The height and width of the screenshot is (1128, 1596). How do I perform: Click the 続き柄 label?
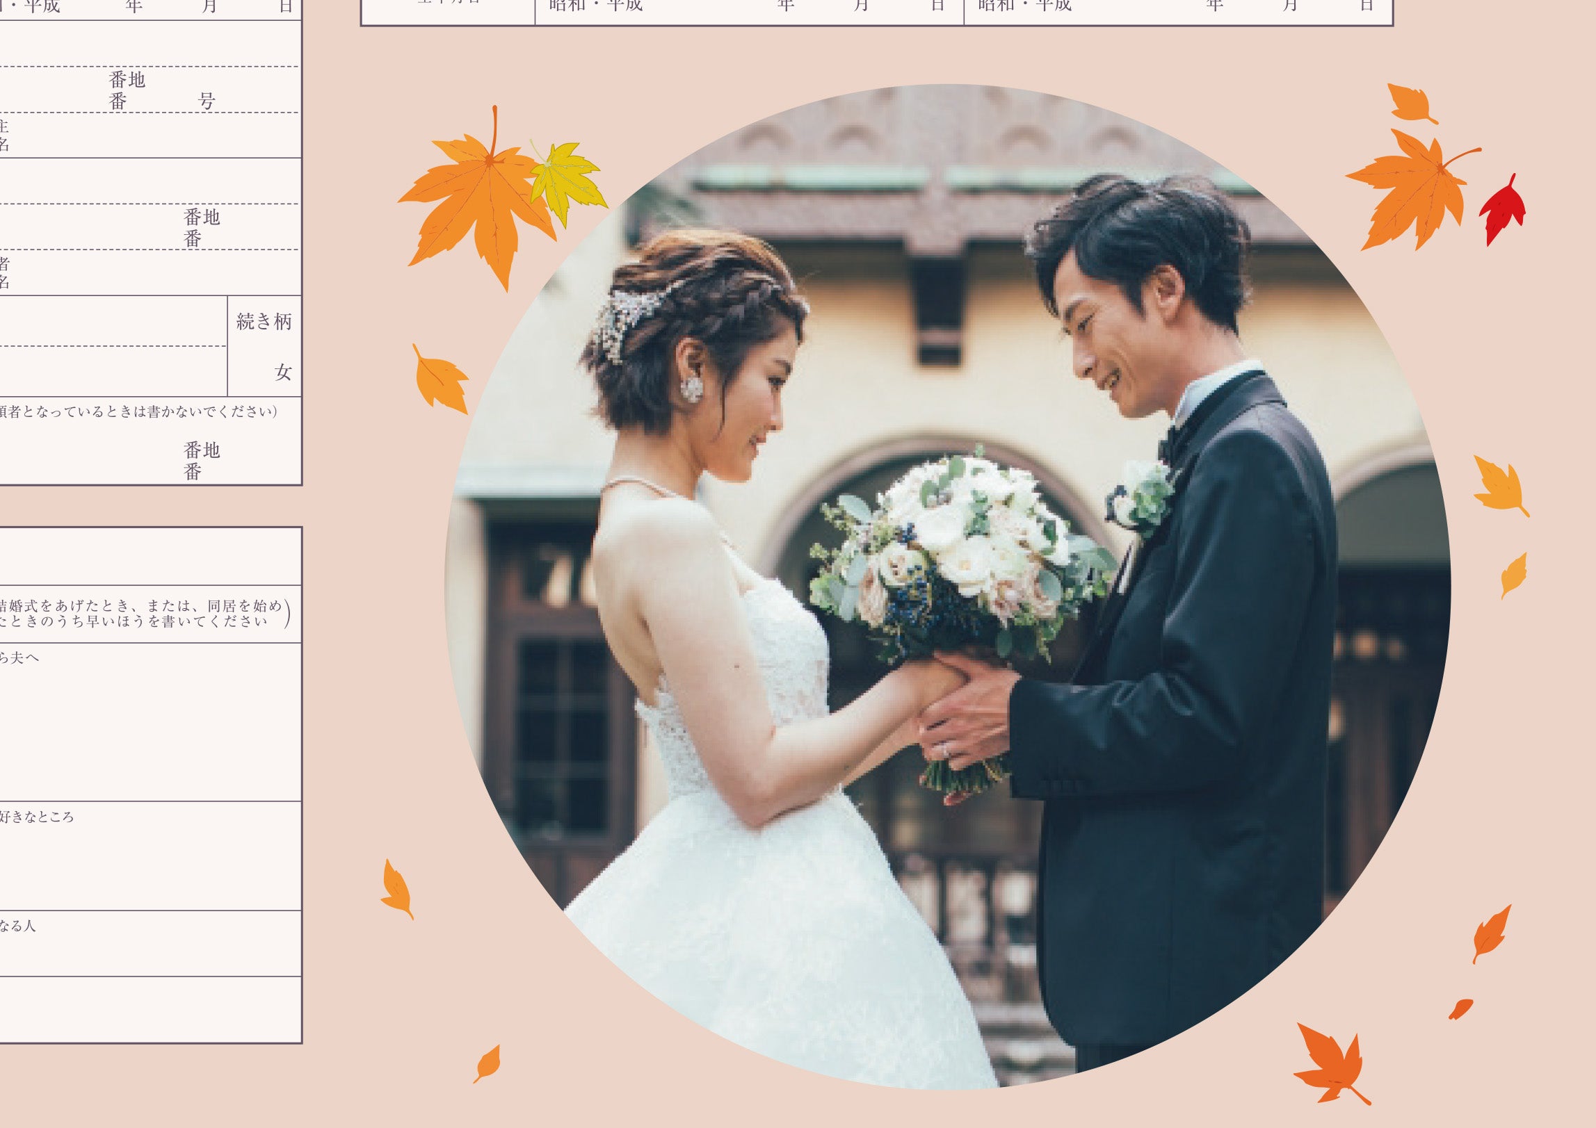tap(264, 321)
